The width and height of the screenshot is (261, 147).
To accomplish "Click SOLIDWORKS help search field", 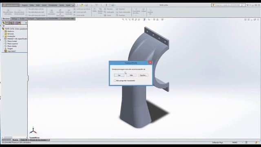I will click(x=228, y=5).
